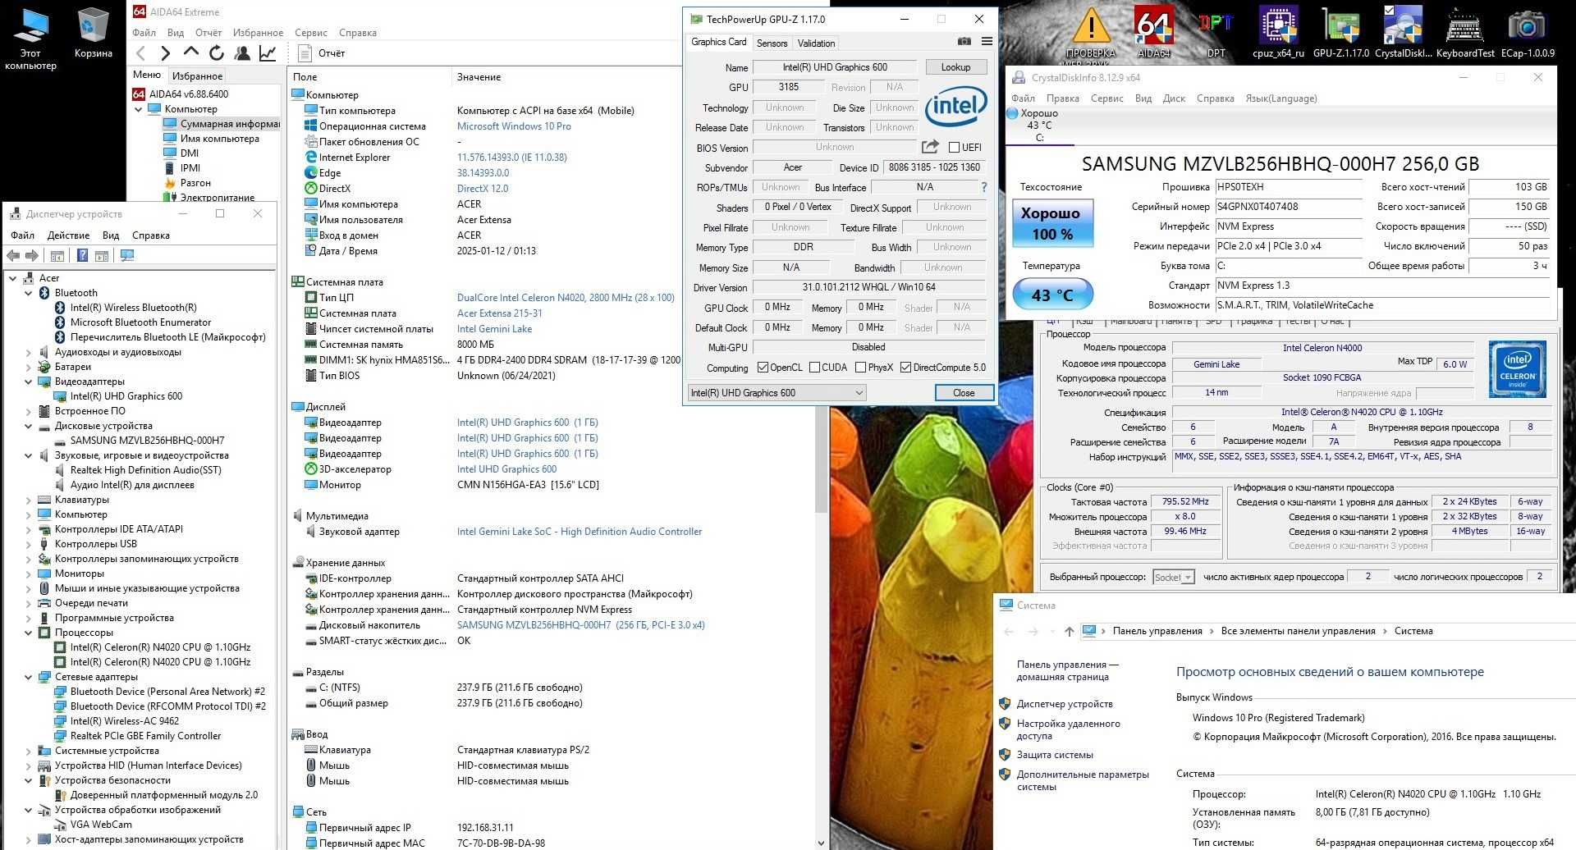Open the Этот компьютер desktop icon
The height and width of the screenshot is (850, 1576).
click(x=30, y=38)
